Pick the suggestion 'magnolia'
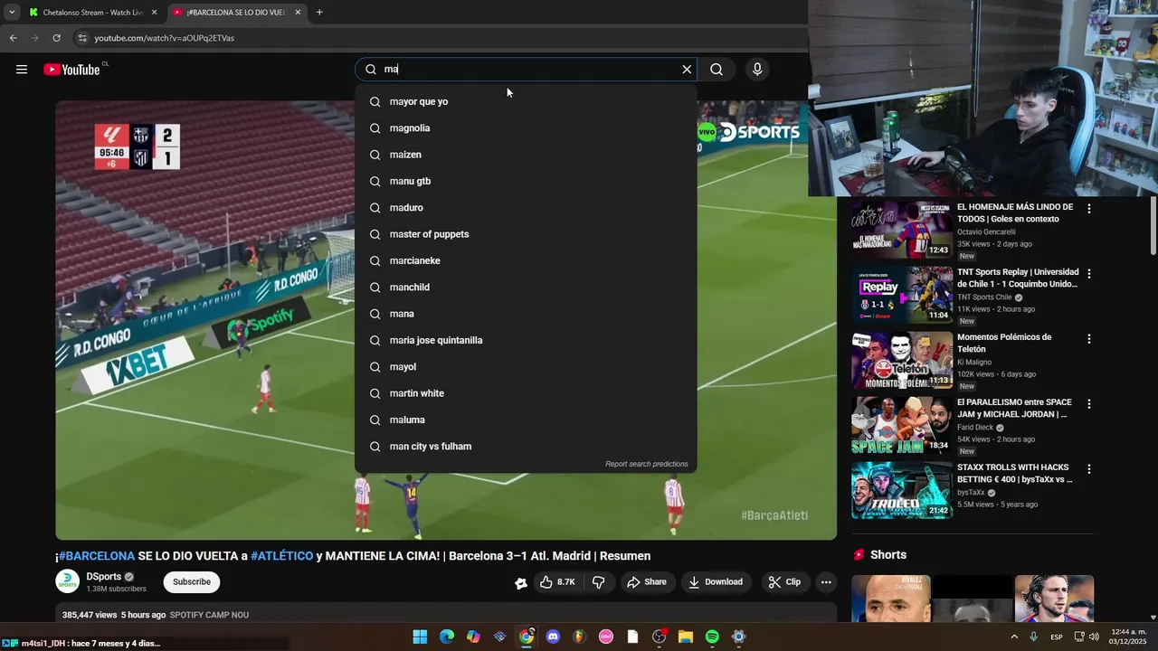 click(526, 128)
